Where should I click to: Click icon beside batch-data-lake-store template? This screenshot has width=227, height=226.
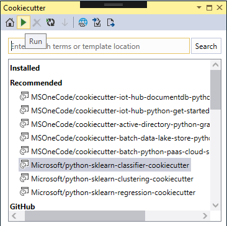tap(24, 137)
